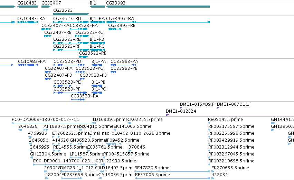Open the Bj1-PC protein label
This screenshot has width=294, height=180.
pyautogui.click(x=98, y=89)
